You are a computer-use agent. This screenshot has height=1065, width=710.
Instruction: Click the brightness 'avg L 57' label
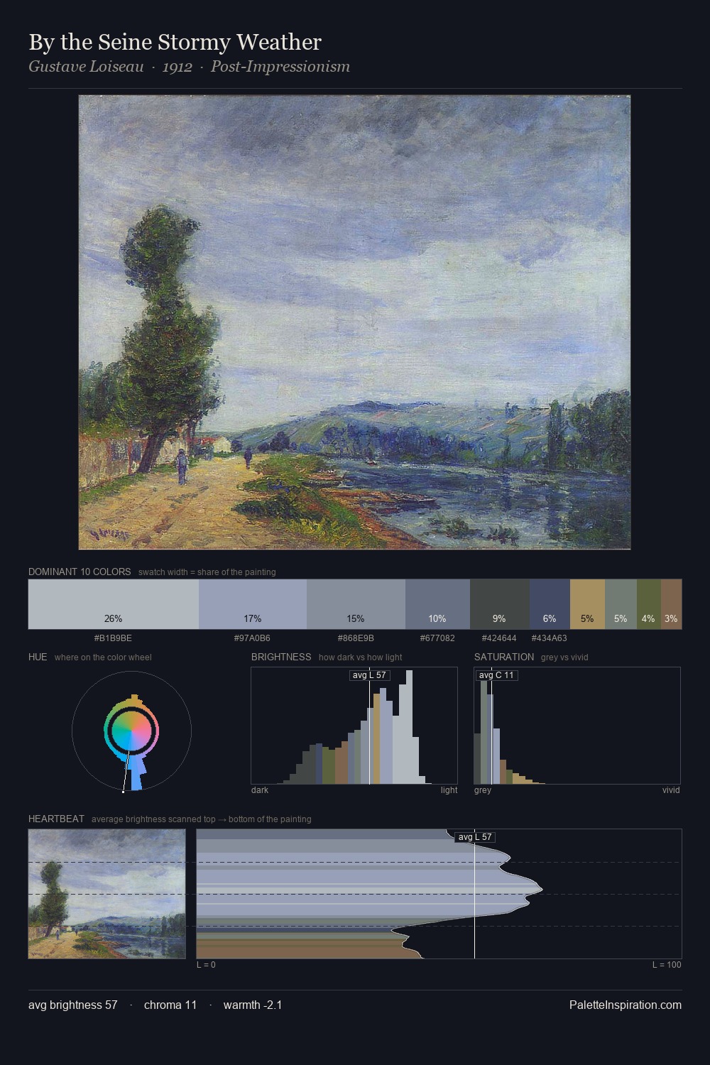tap(369, 675)
